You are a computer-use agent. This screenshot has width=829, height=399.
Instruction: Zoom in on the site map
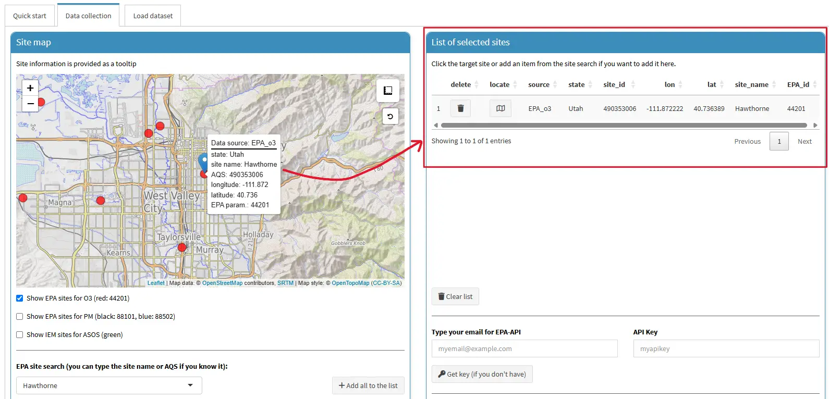30,88
